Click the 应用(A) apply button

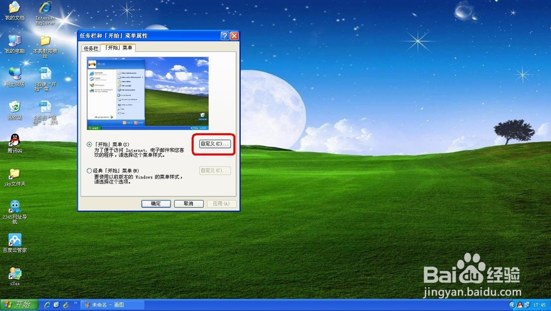[x=222, y=204]
